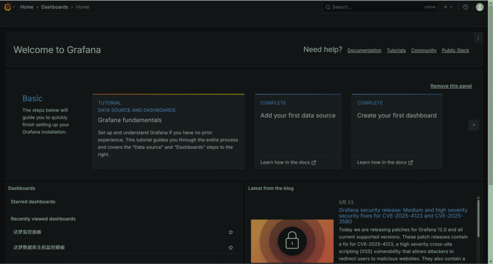Star the 达梦监控面板 dashboard

point(231,232)
